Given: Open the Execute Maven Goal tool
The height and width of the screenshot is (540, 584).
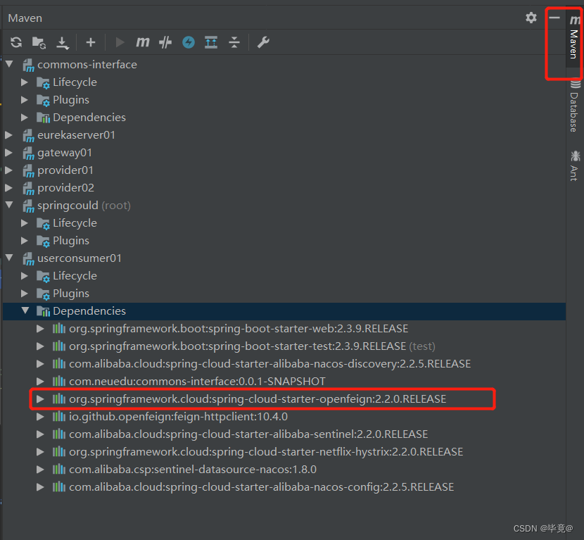Looking at the screenshot, I should (142, 42).
